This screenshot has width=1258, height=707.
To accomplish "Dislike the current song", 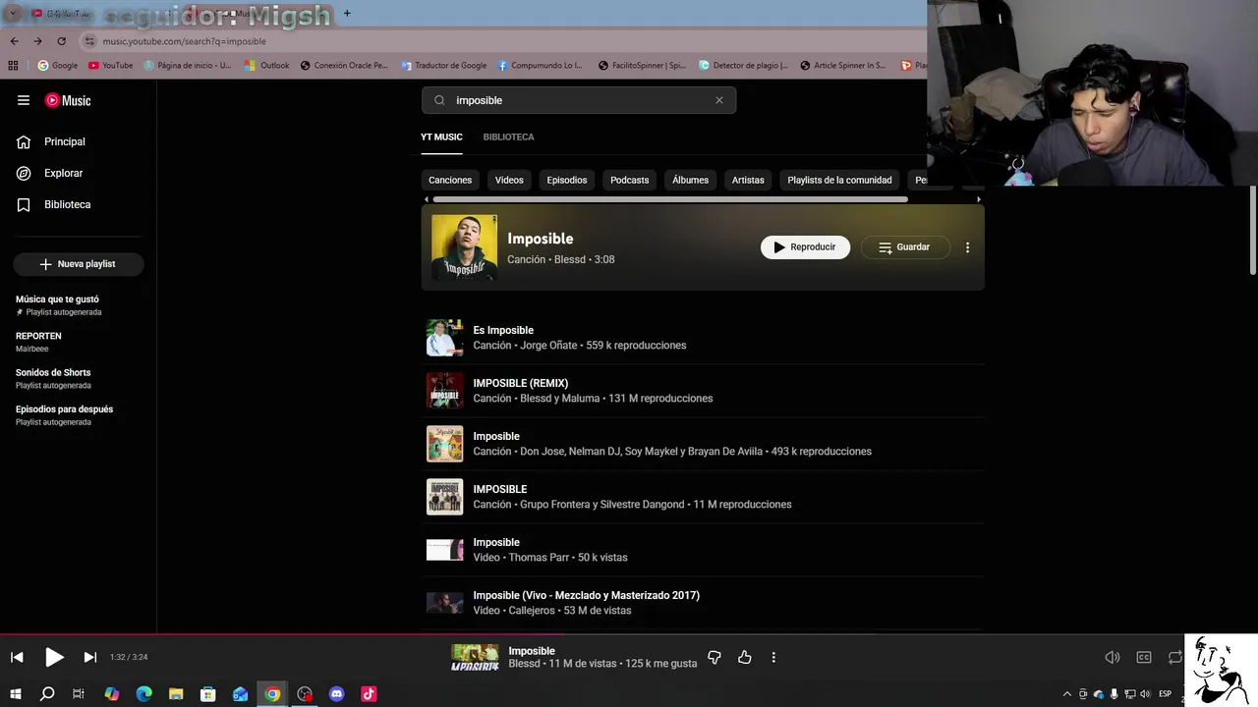I will (x=715, y=657).
